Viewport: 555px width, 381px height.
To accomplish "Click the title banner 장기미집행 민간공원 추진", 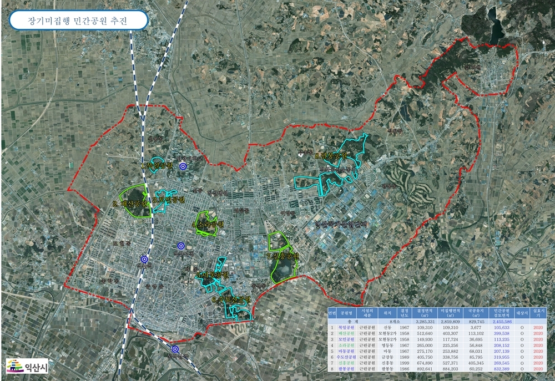I will point(78,20).
